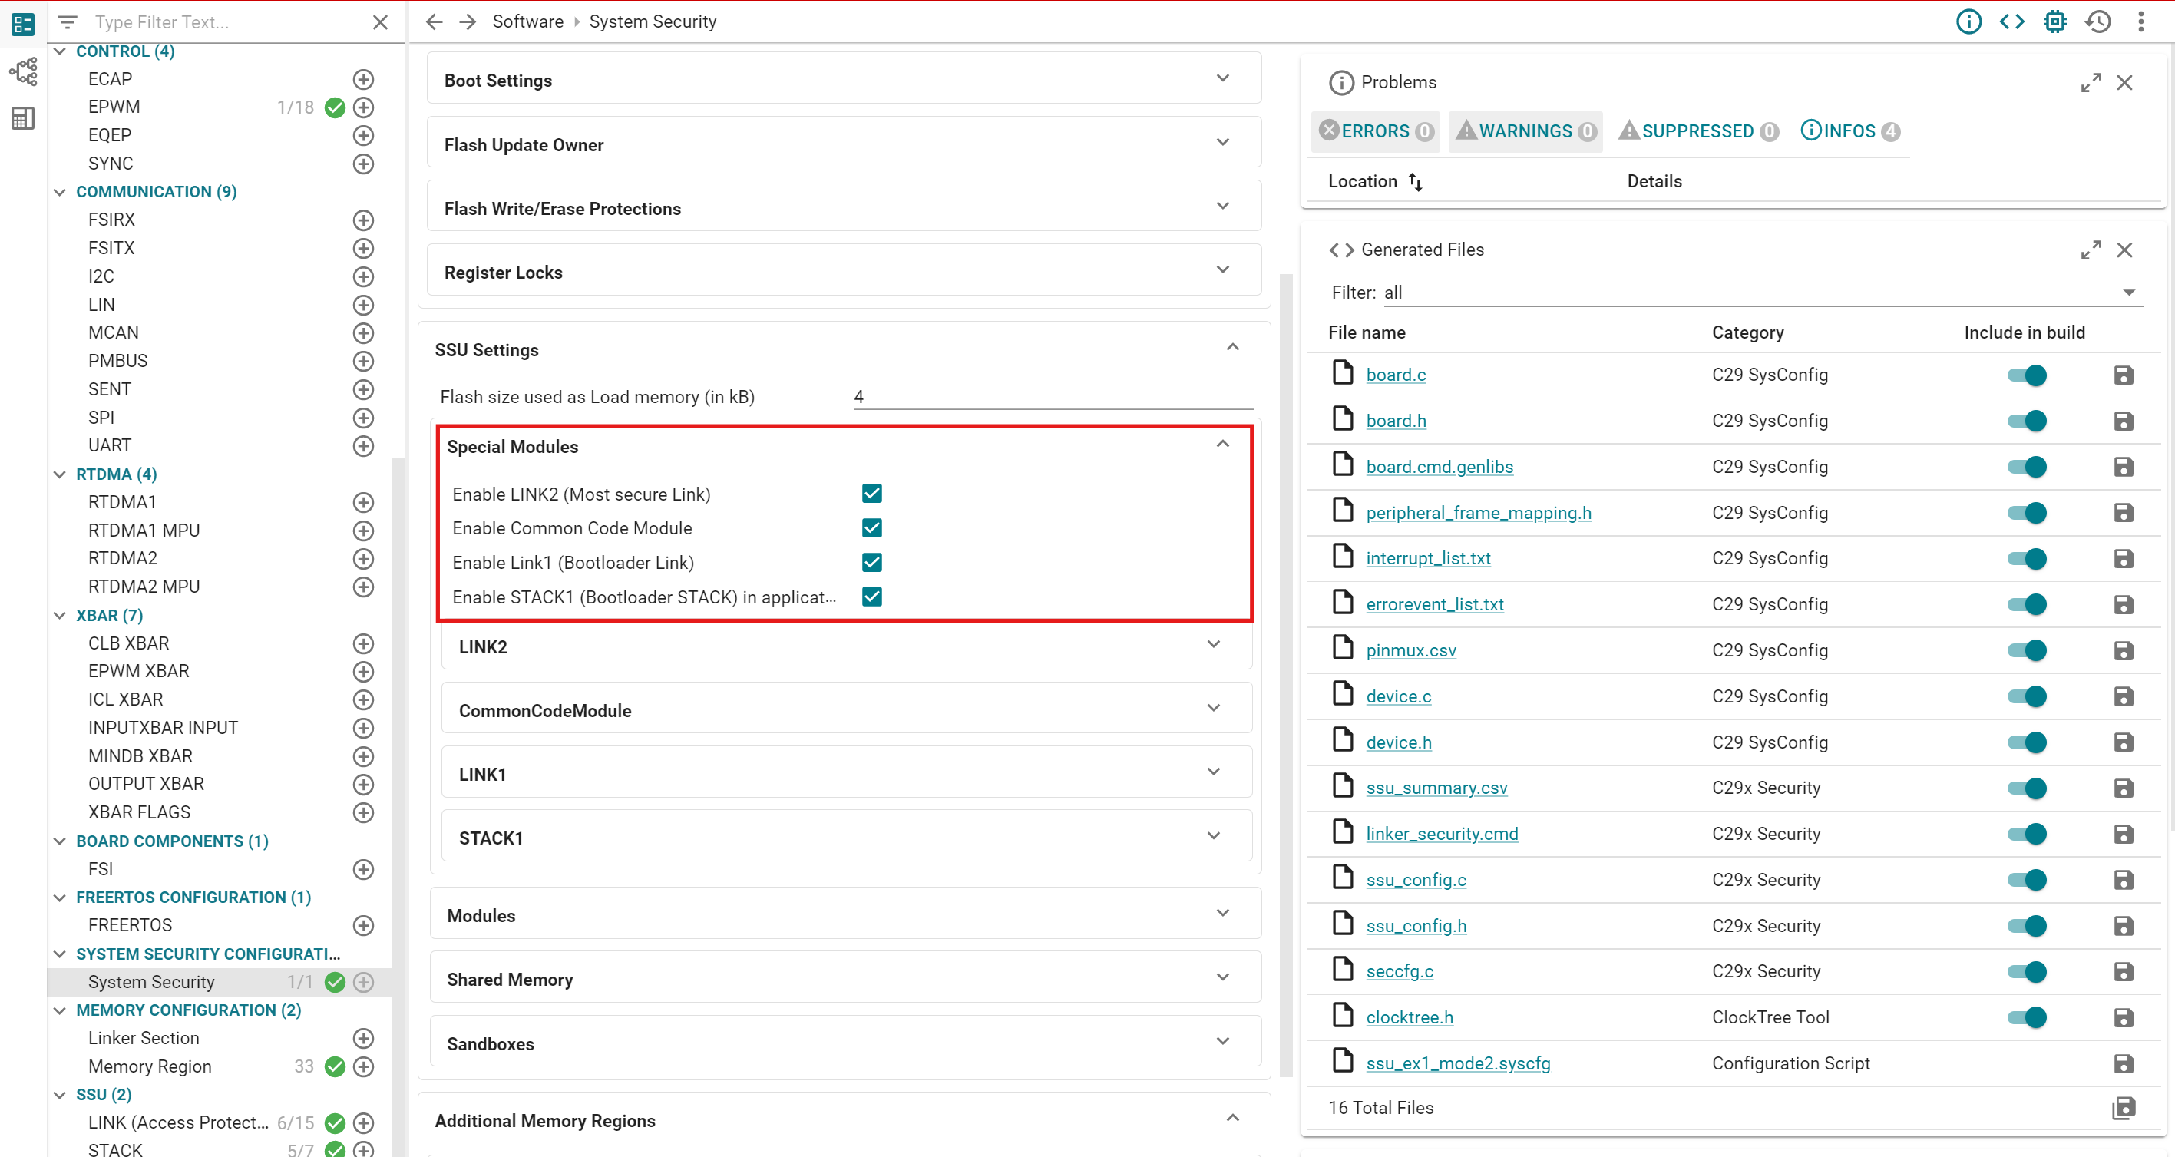Open the ssu_summary.csv link
This screenshot has width=2175, height=1157.
[1436, 788]
